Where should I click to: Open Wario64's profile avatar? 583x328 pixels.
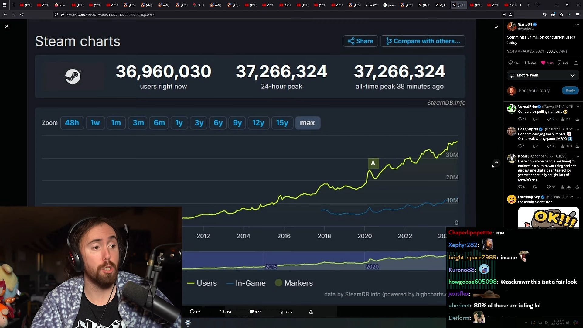[512, 26]
